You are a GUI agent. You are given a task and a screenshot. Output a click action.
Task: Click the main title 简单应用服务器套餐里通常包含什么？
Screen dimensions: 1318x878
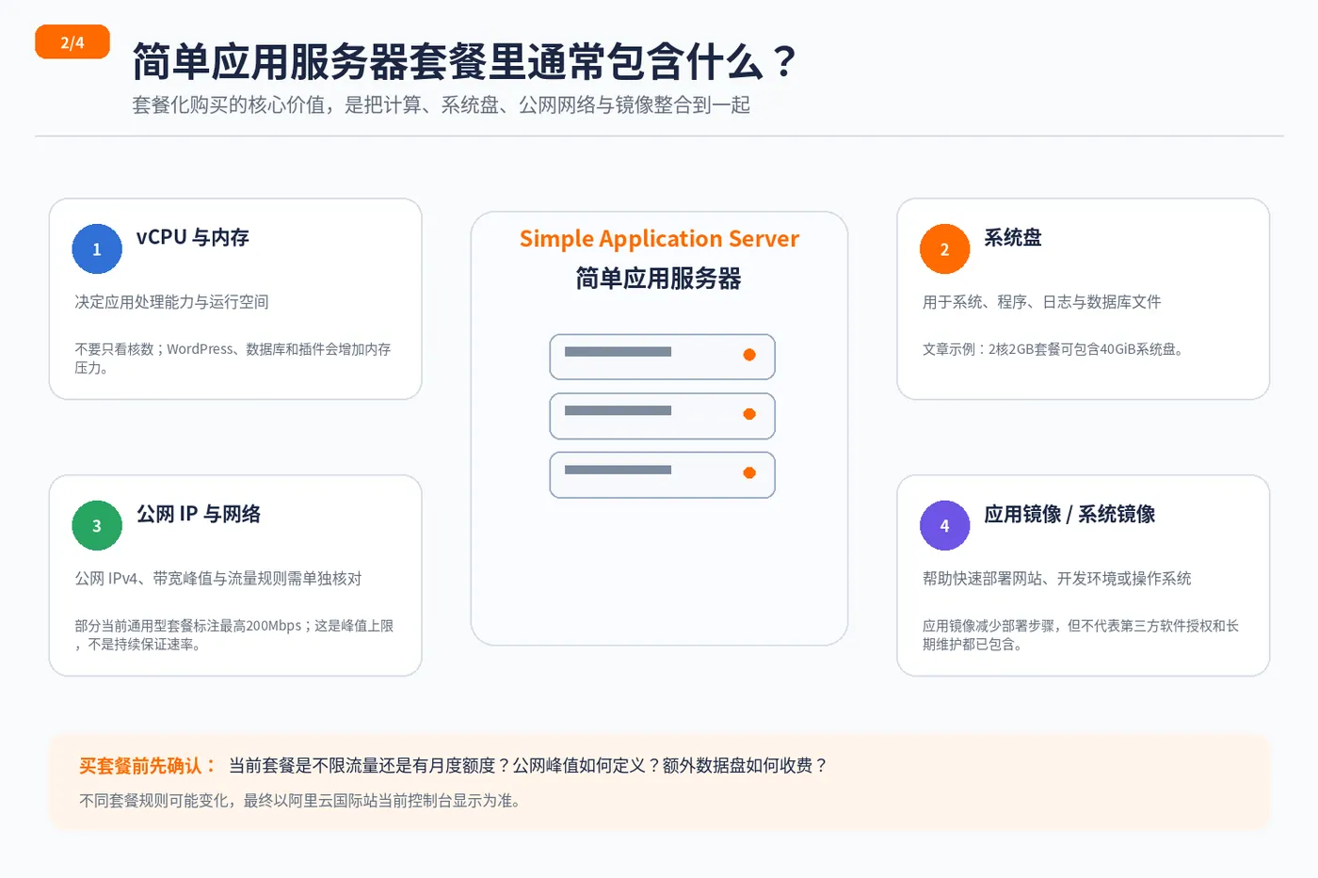[465, 62]
